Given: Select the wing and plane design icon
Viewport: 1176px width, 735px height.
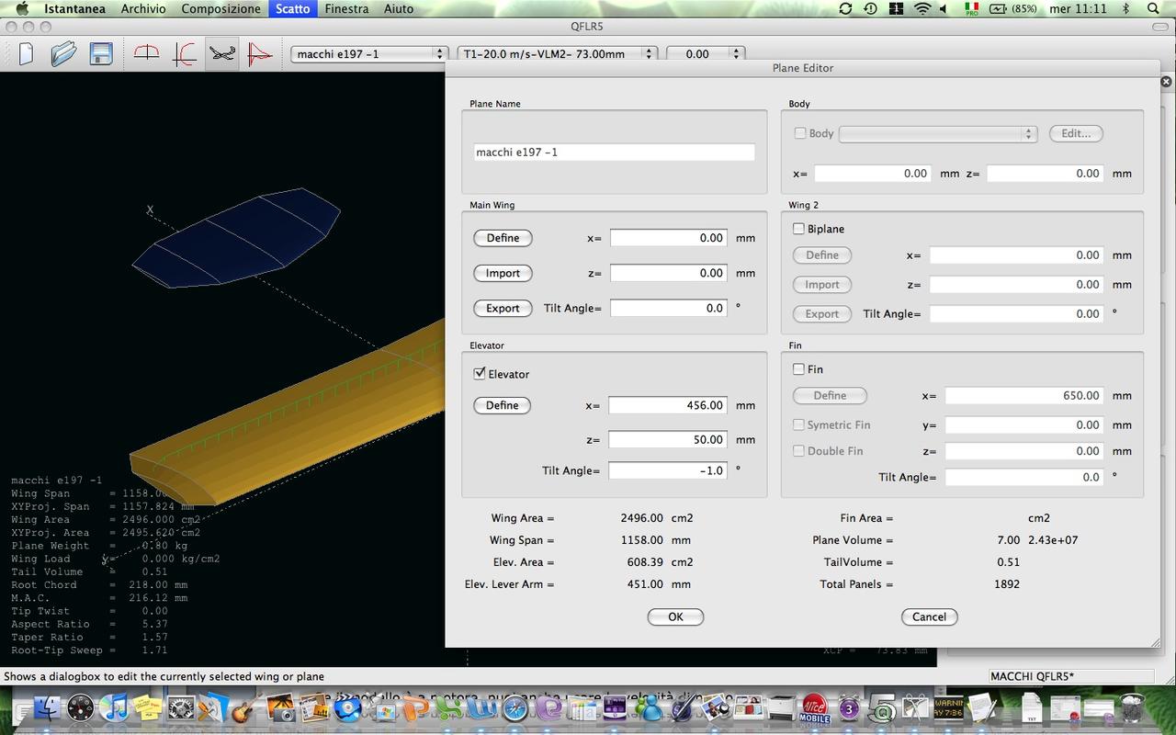Looking at the screenshot, I should 221,53.
